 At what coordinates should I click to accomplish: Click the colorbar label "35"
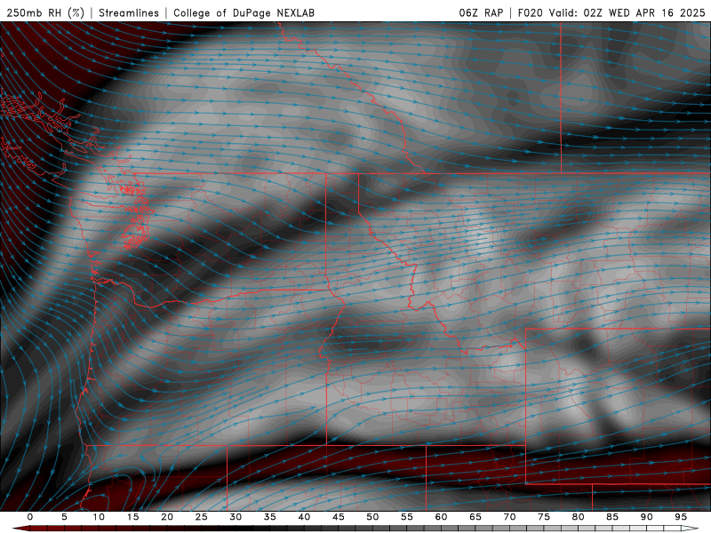click(x=270, y=517)
